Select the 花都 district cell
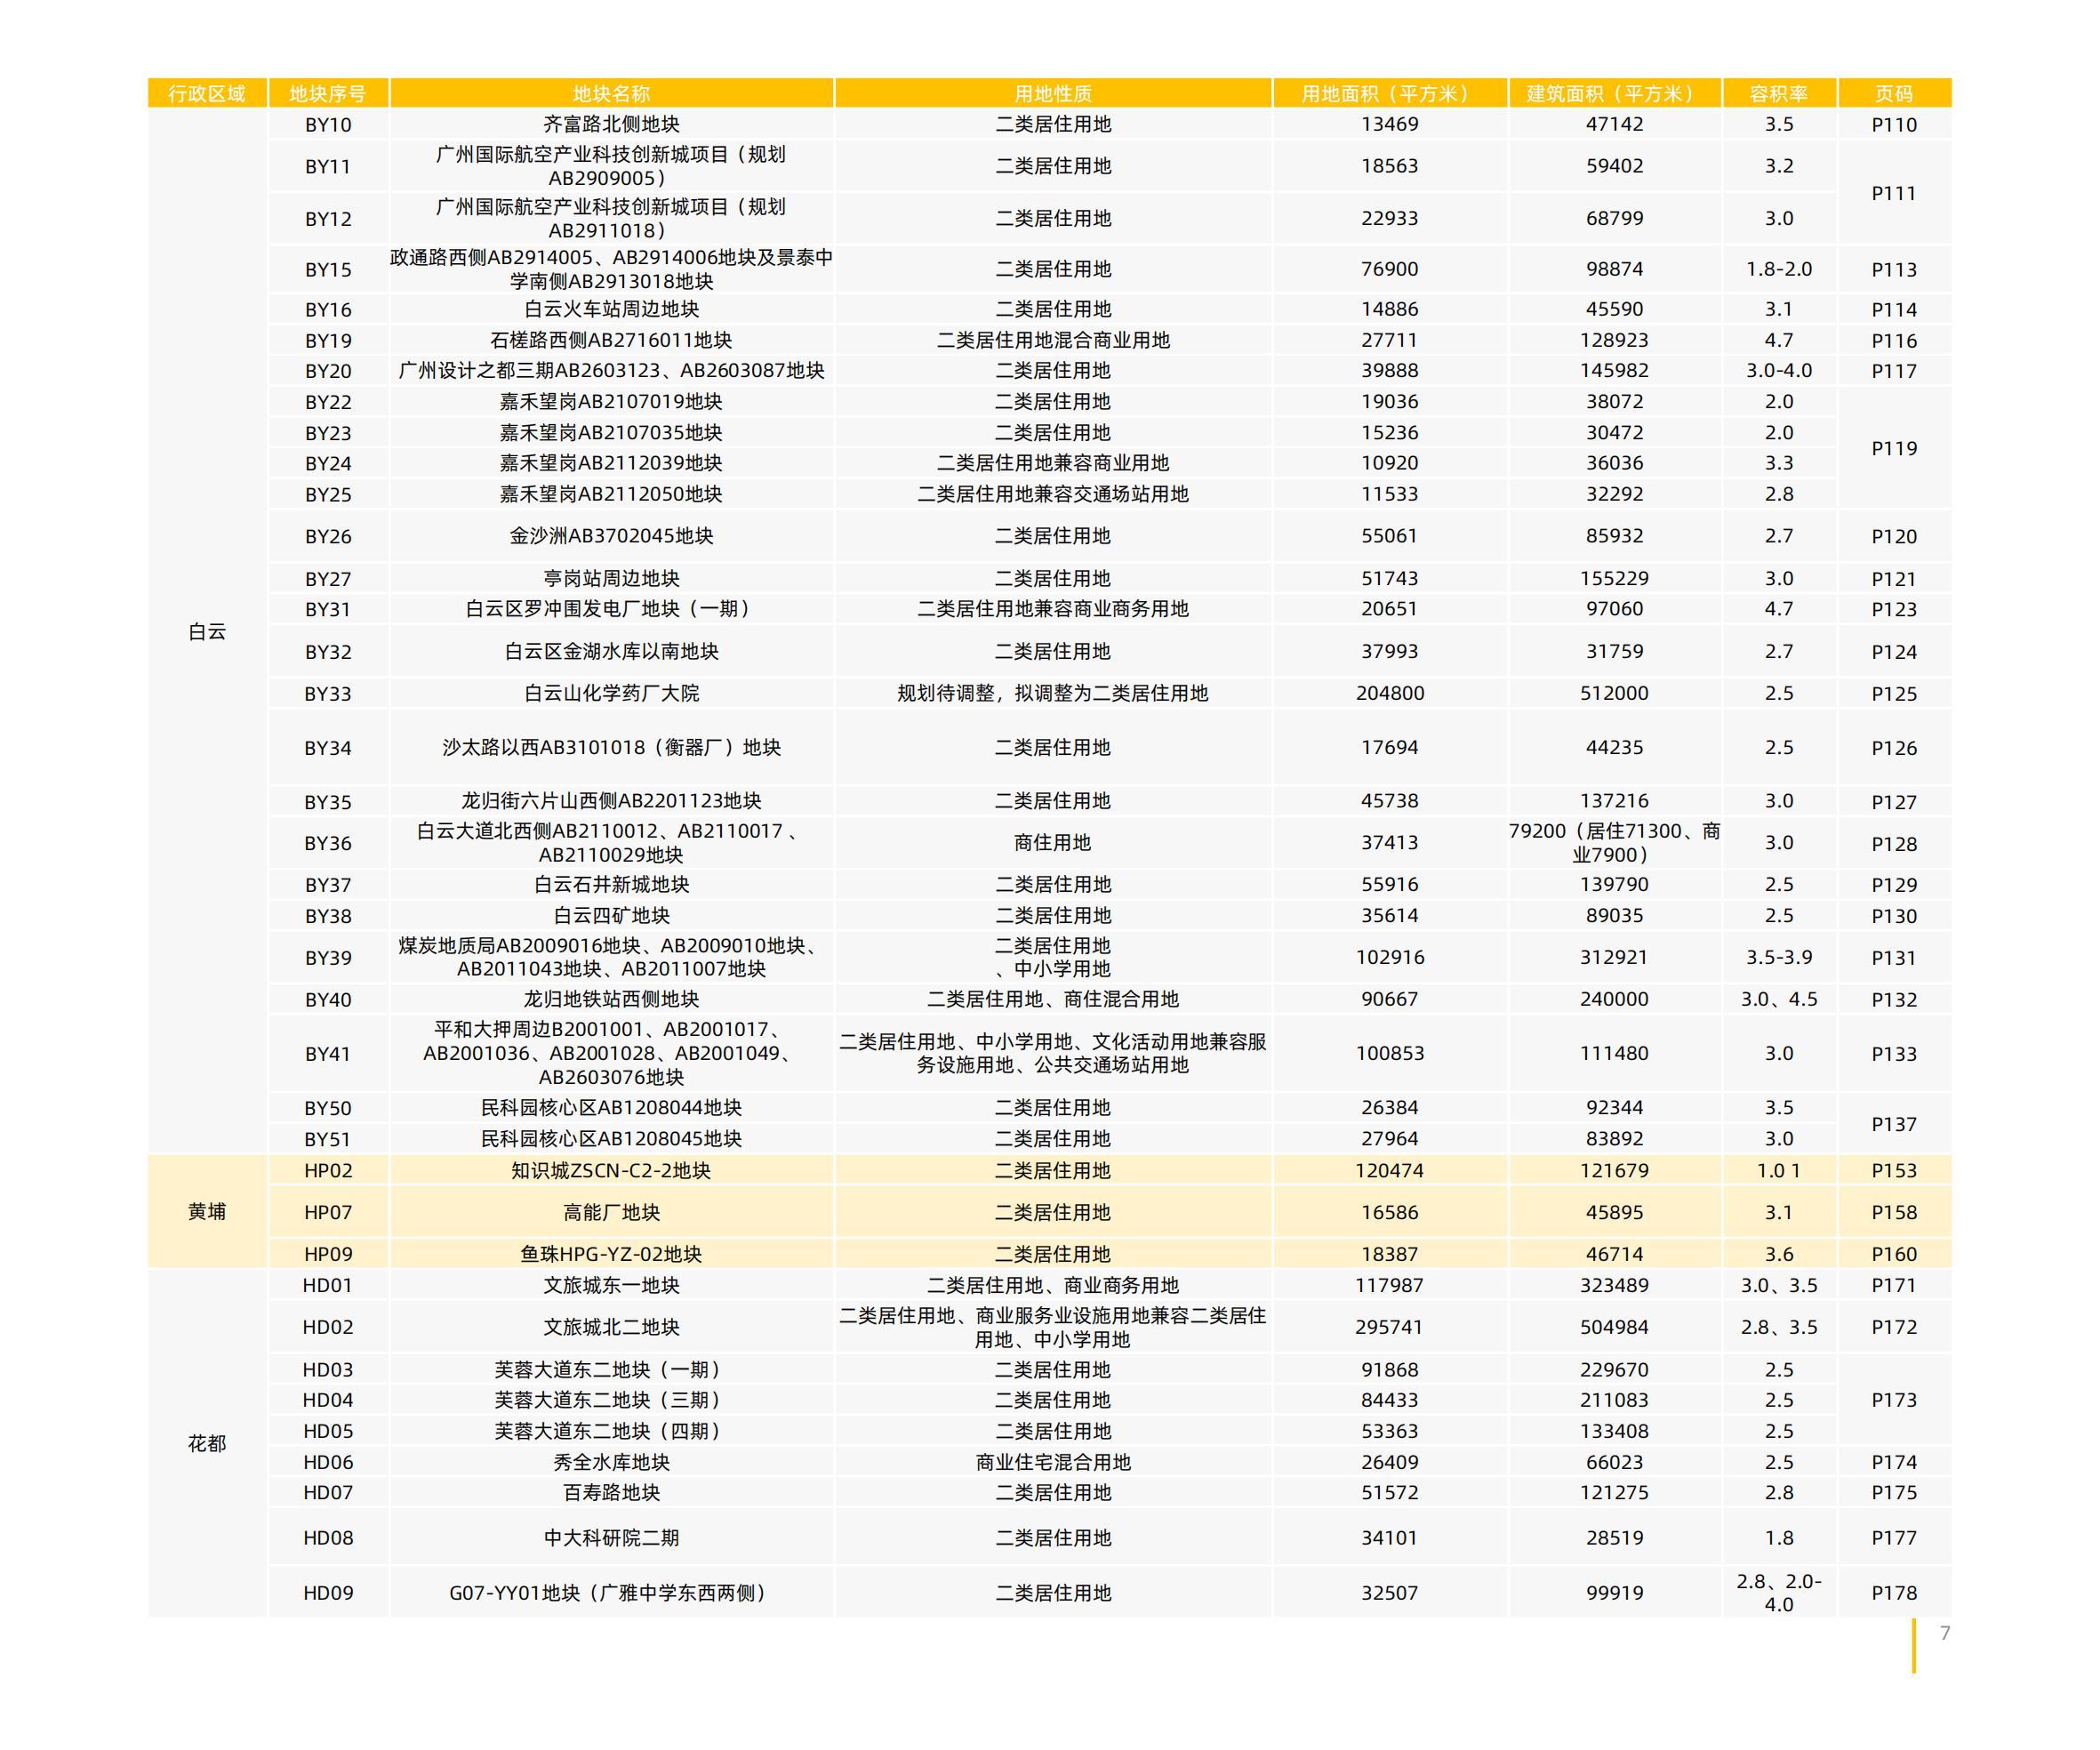This screenshot has width=2100, height=1750. click(207, 1443)
